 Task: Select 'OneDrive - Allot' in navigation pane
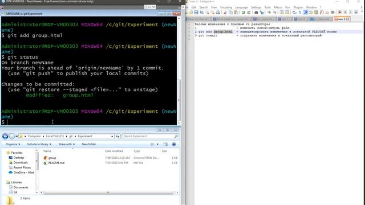(x=21, y=173)
